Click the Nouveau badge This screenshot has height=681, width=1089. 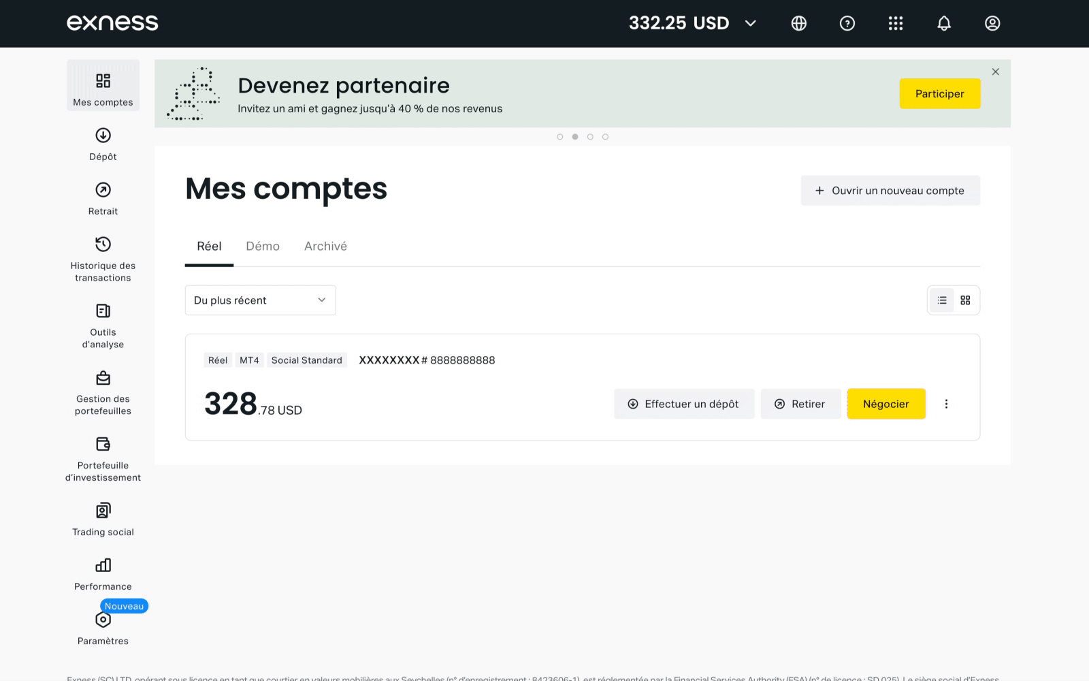(124, 606)
